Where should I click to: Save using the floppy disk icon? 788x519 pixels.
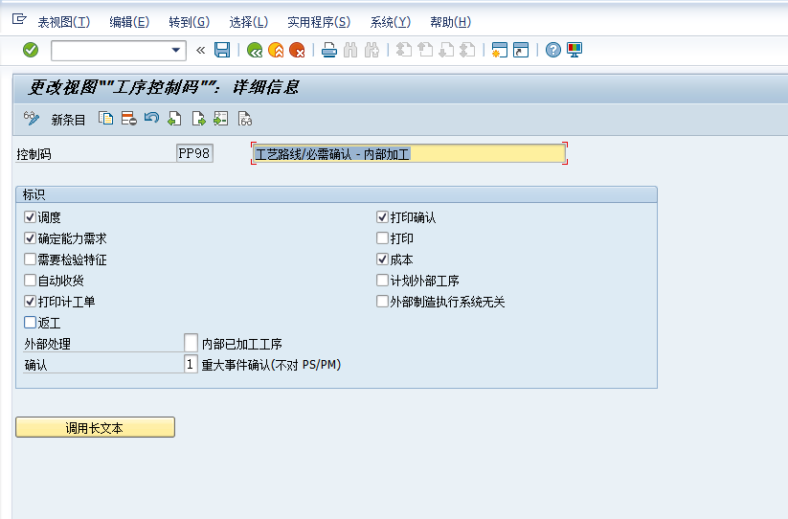(x=222, y=50)
